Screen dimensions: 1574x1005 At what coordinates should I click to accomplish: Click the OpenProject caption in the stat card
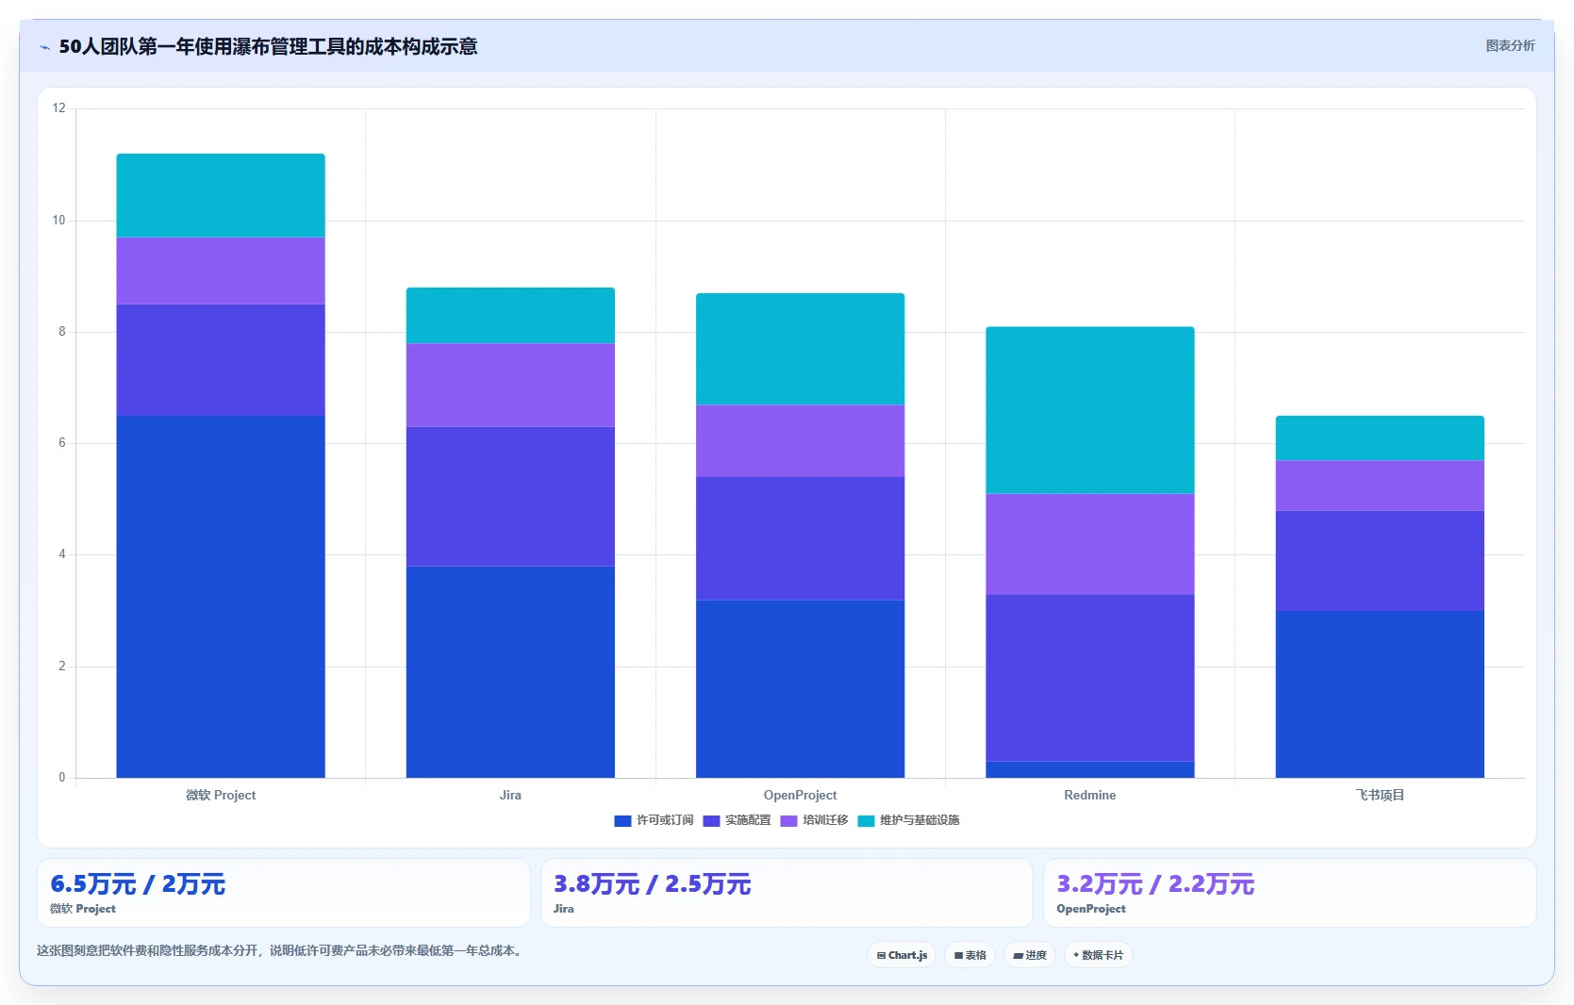pyautogui.click(x=1091, y=909)
